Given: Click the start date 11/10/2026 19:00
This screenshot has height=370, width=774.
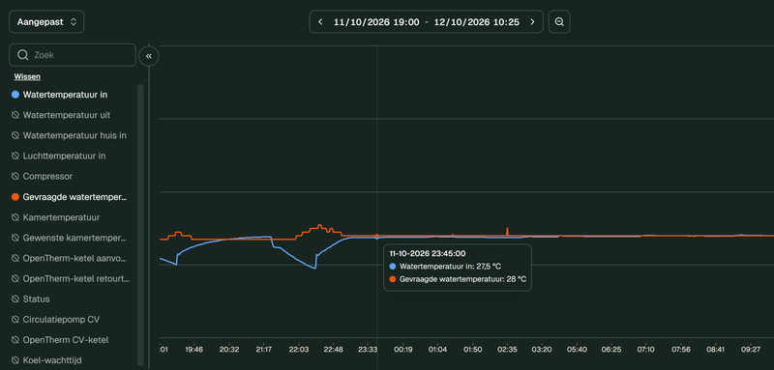Looking at the screenshot, I should click(376, 22).
